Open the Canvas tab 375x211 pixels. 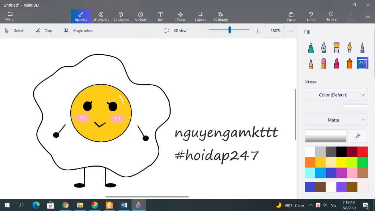200,16
